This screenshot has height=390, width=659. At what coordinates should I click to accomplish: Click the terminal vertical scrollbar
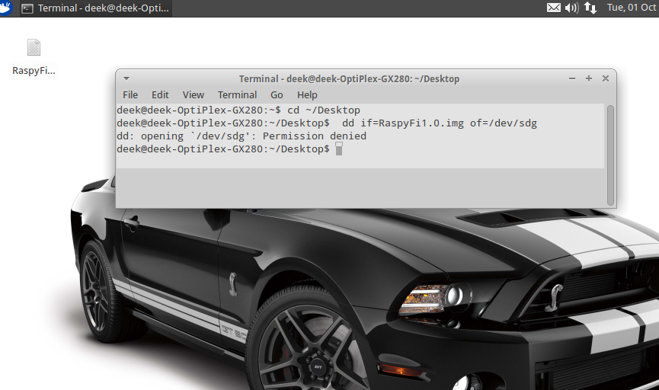[611, 155]
